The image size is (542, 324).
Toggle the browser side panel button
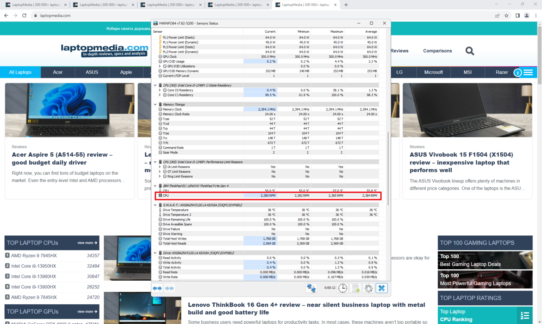tap(518, 15)
